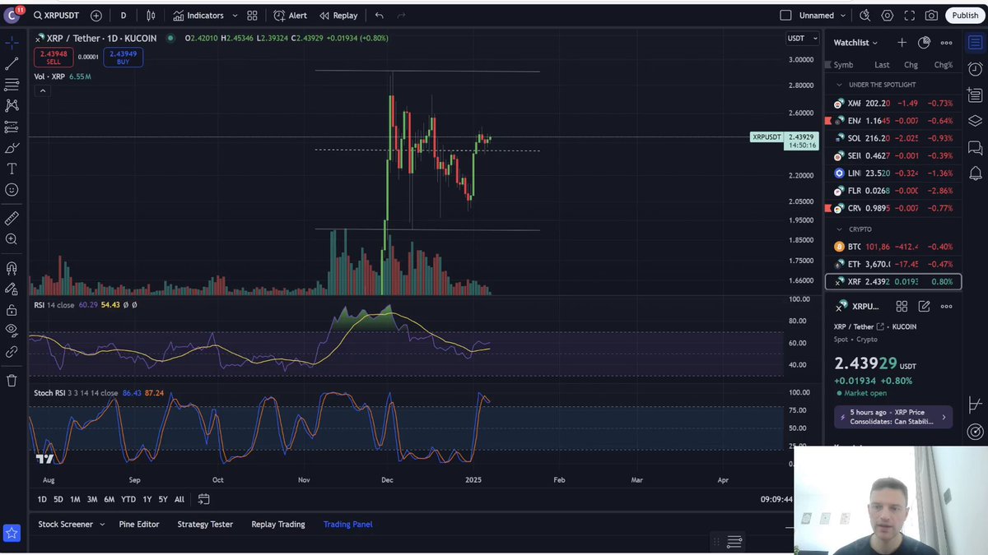Toggle hide all drawings eye icon
988x555 pixels.
click(x=12, y=331)
